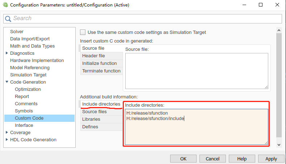
Task: Open the Solver settings page
Action: click(x=17, y=32)
